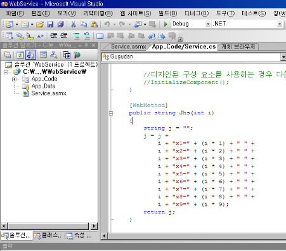286x251 pixels.
Task: Click the View Class Diagram icon
Action: (54, 55)
